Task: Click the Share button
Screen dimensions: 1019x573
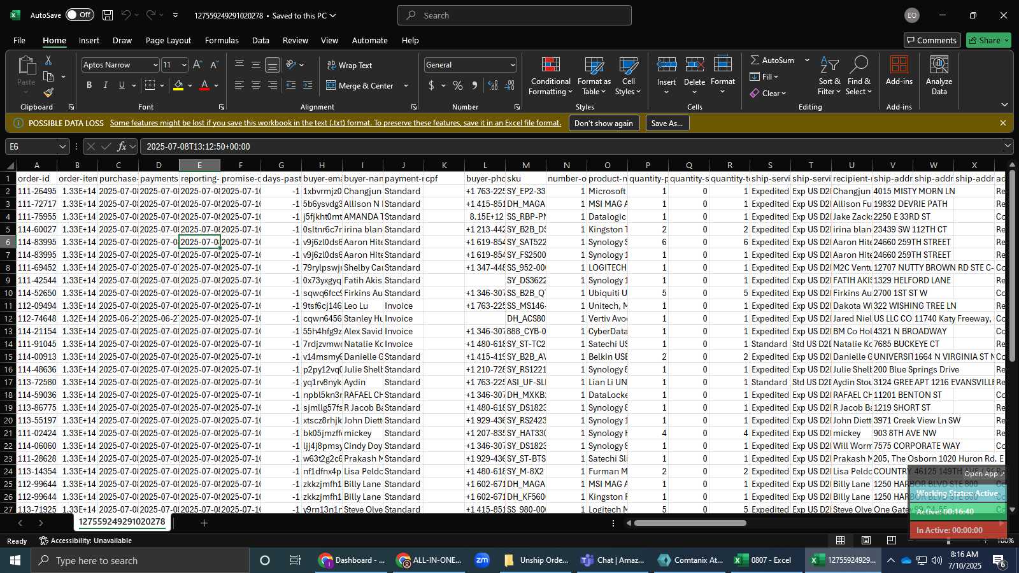Action: 988,40
